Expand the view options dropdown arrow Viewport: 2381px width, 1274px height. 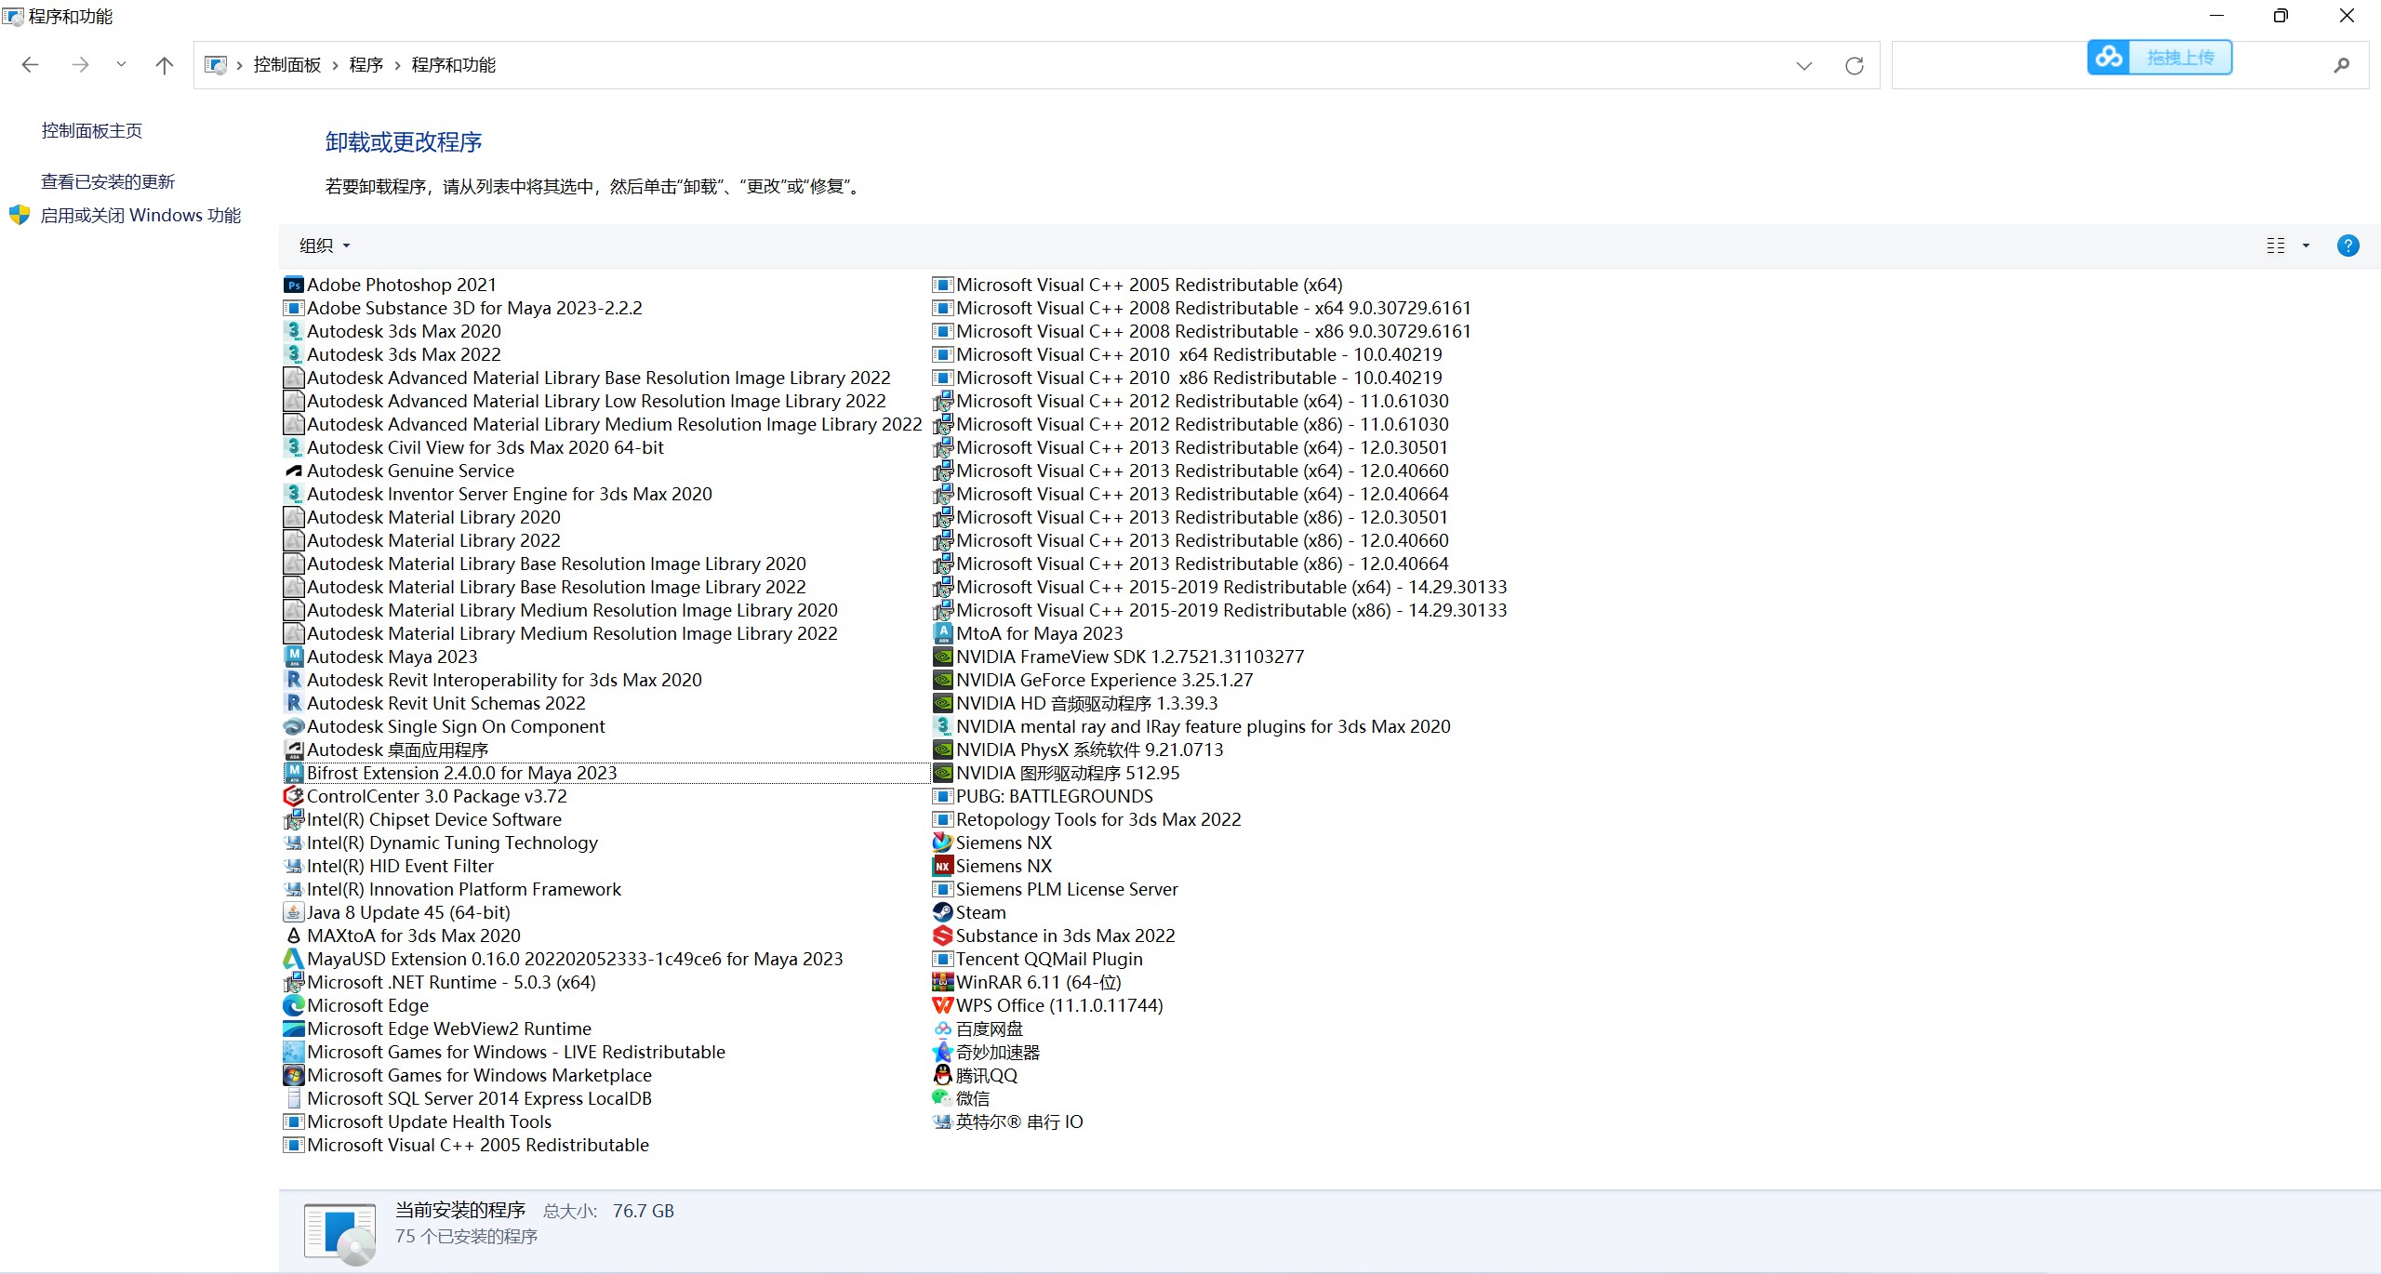tap(2306, 246)
